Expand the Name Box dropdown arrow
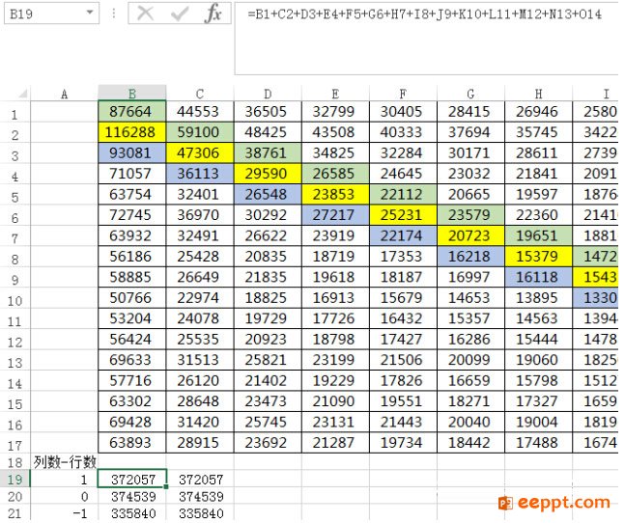This screenshot has height=523, width=625. (90, 13)
